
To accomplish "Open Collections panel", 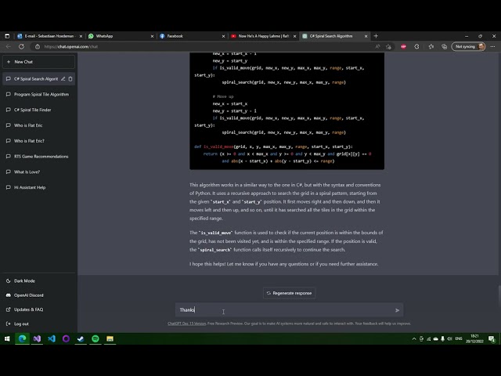I will (445, 47).
